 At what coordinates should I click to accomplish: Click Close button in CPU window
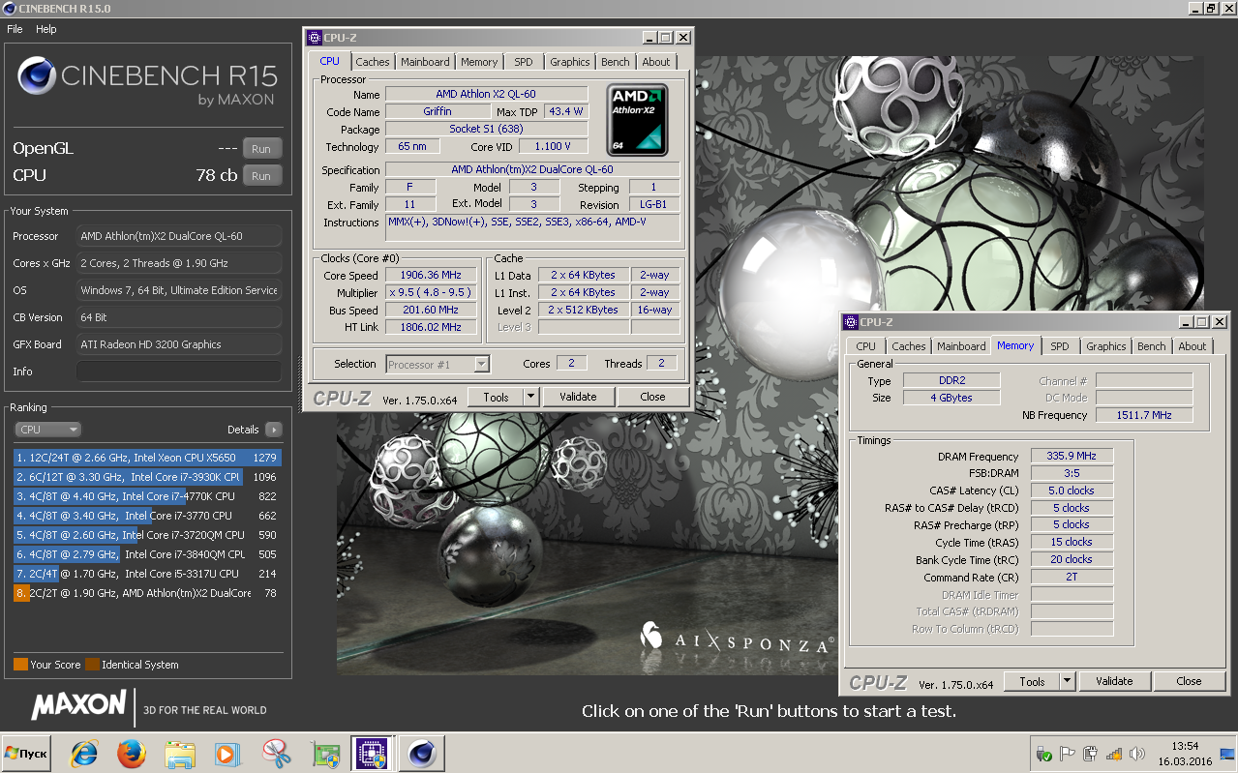click(653, 397)
